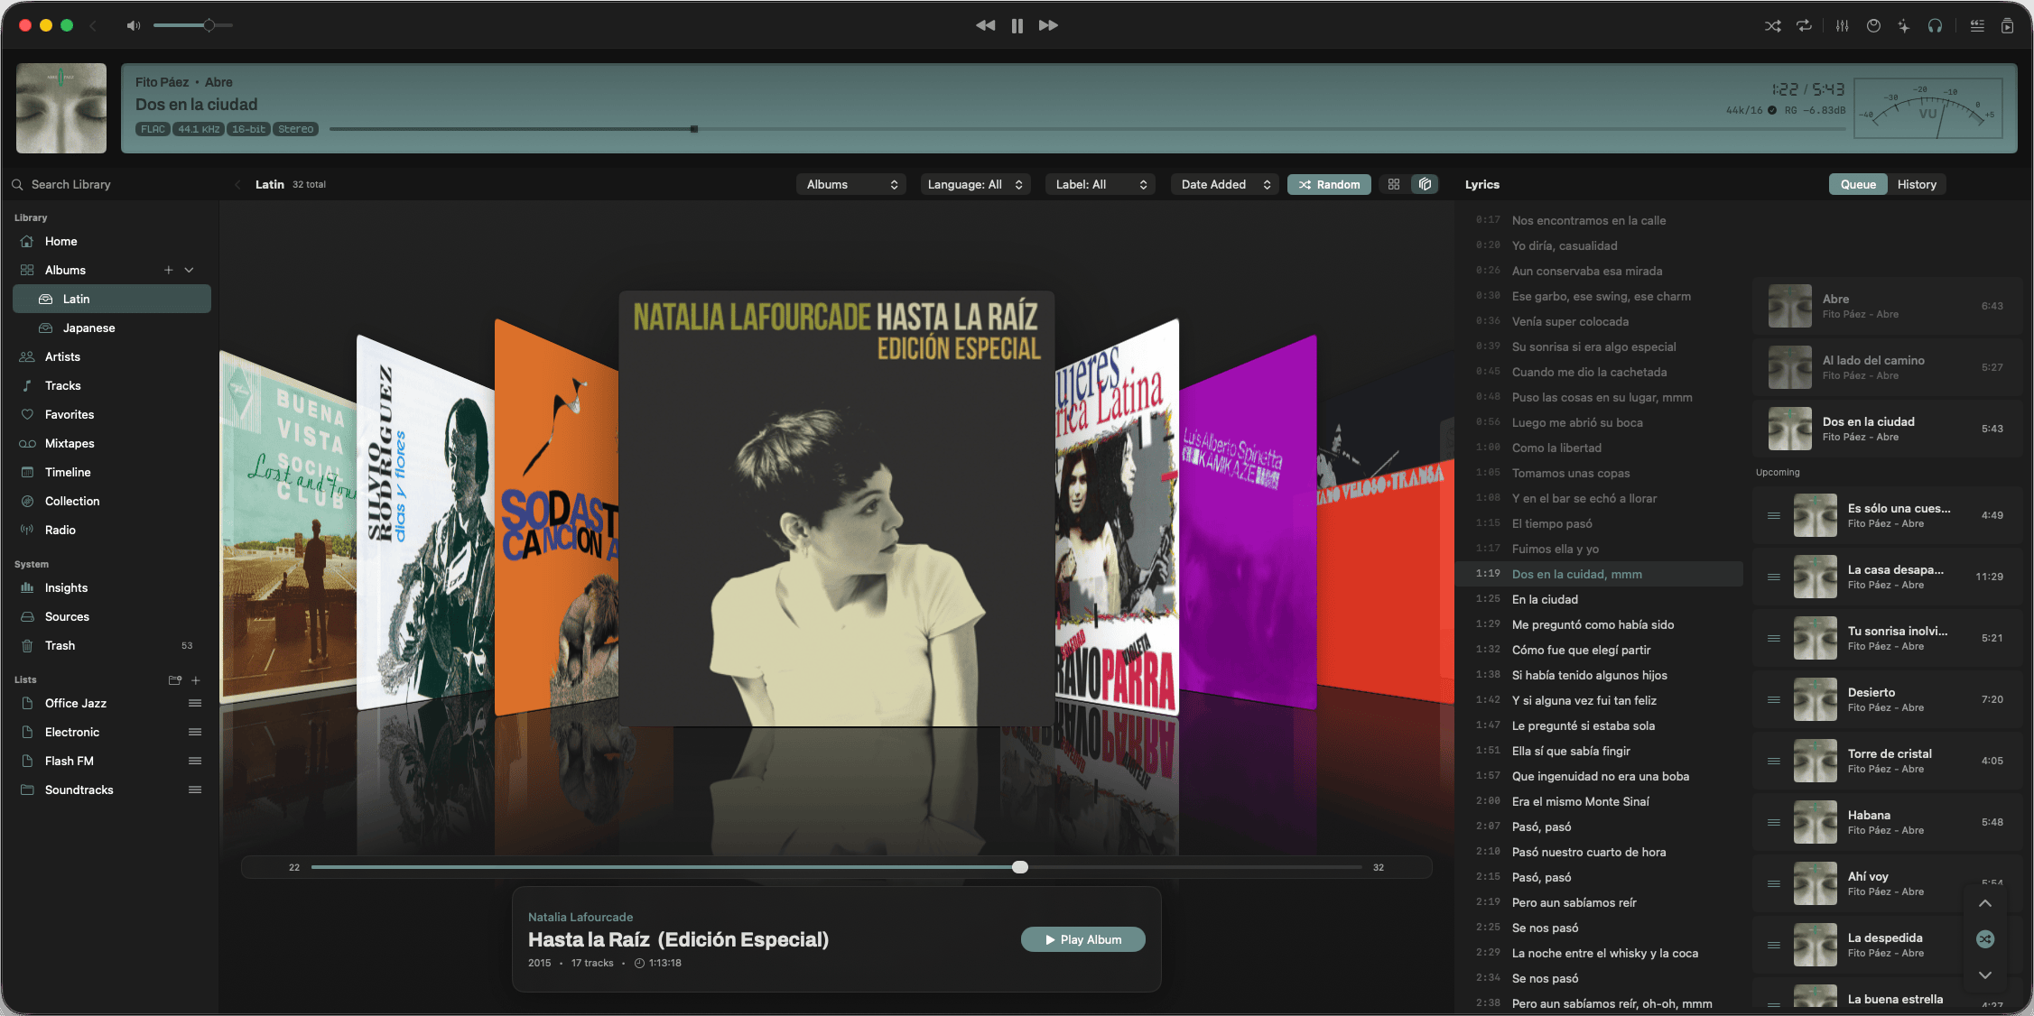Viewport: 2034px width, 1016px height.
Task: Click the Search Library field
Action: 108,184
